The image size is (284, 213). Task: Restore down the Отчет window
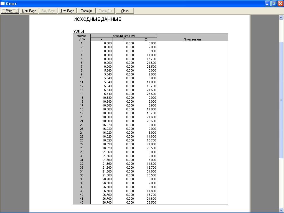tap(274, 3)
